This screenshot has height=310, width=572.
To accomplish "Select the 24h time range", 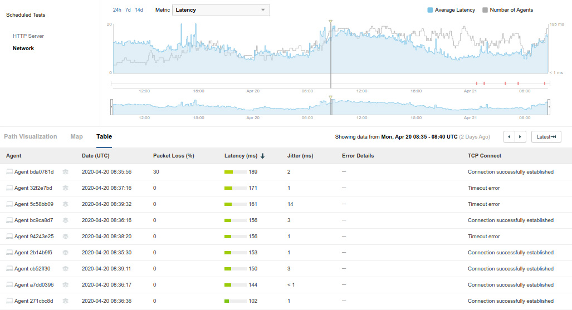I will [117, 10].
